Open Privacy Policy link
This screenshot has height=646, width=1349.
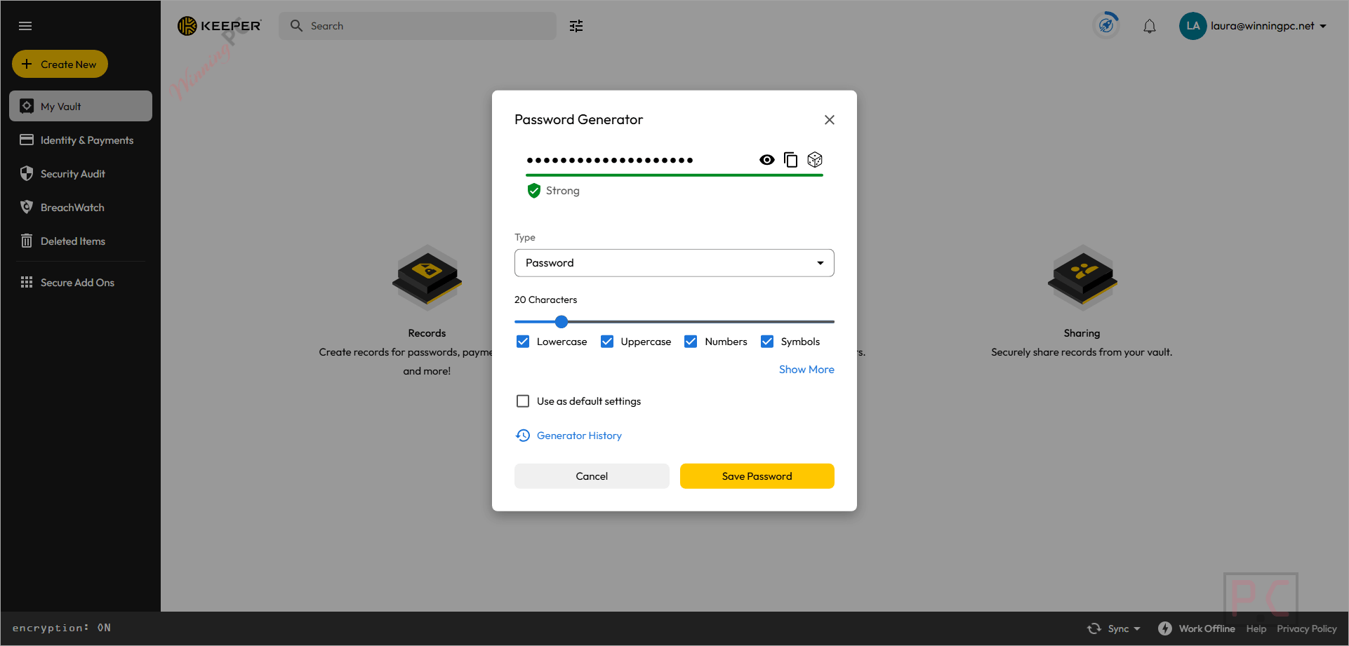coord(1307,628)
